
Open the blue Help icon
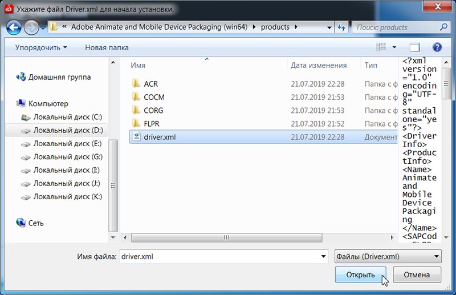437,47
